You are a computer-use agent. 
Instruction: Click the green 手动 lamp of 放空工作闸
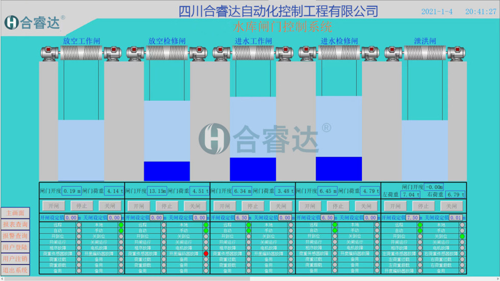click(x=121, y=231)
